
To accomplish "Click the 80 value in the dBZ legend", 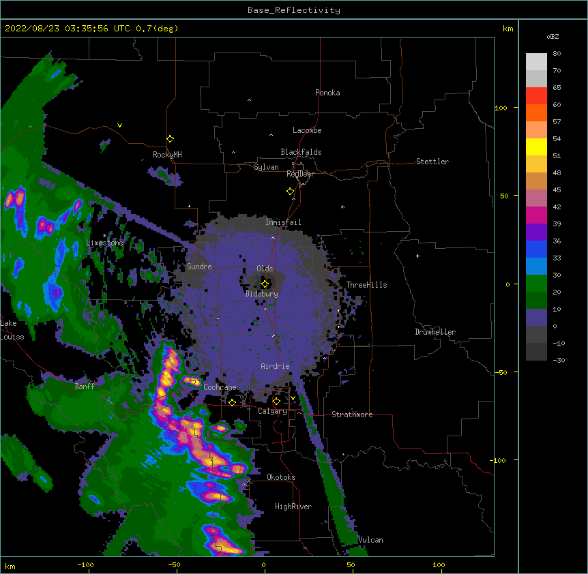I will (557, 54).
